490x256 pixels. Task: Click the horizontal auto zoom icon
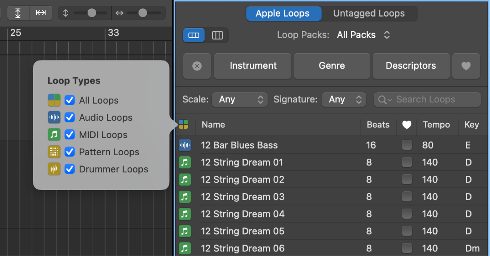[x=41, y=13]
